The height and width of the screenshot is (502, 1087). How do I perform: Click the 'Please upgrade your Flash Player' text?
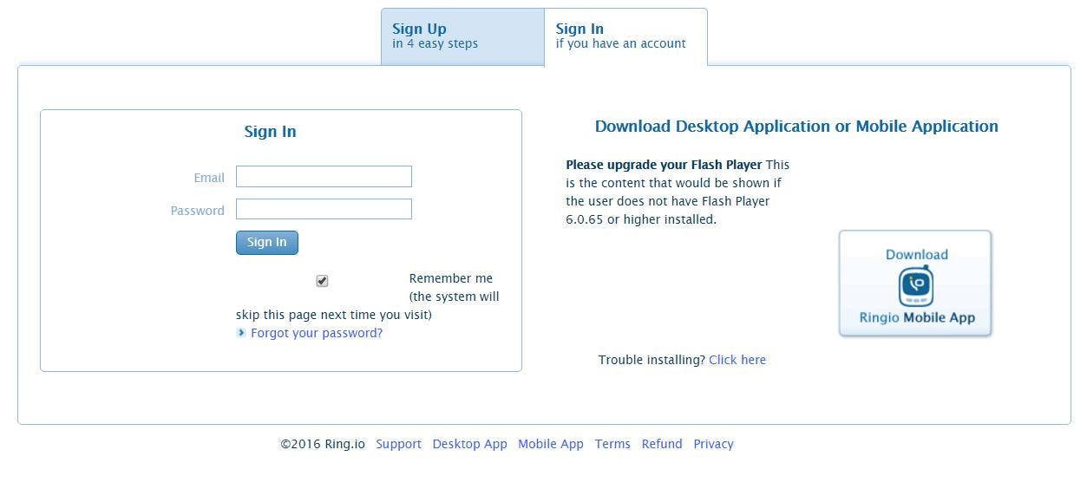[x=664, y=165]
